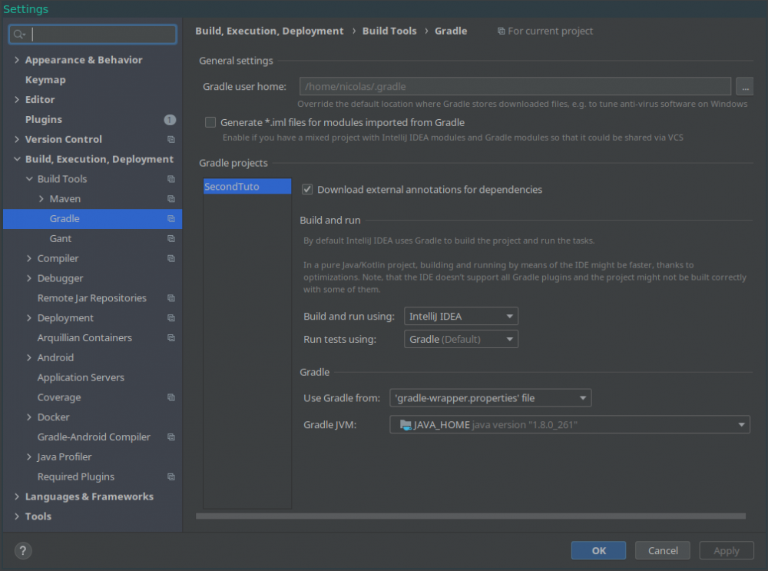This screenshot has width=768, height=571.
Task: Expand the Docker node
Action: click(29, 417)
